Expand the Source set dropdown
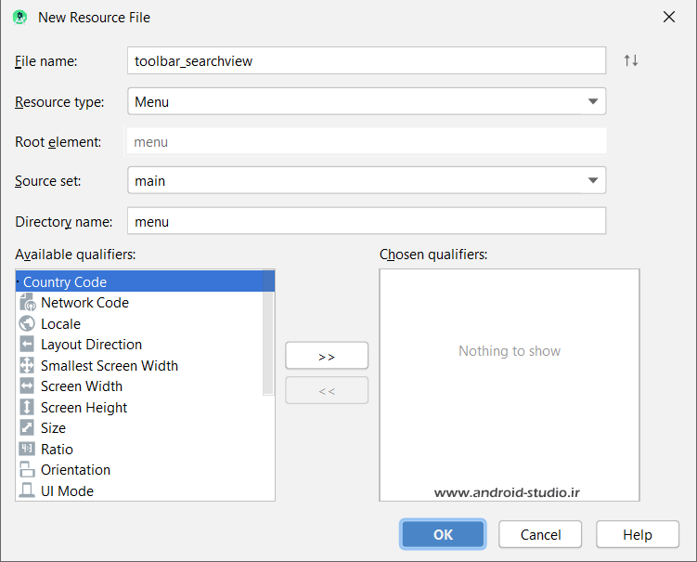697x562 pixels. (592, 181)
